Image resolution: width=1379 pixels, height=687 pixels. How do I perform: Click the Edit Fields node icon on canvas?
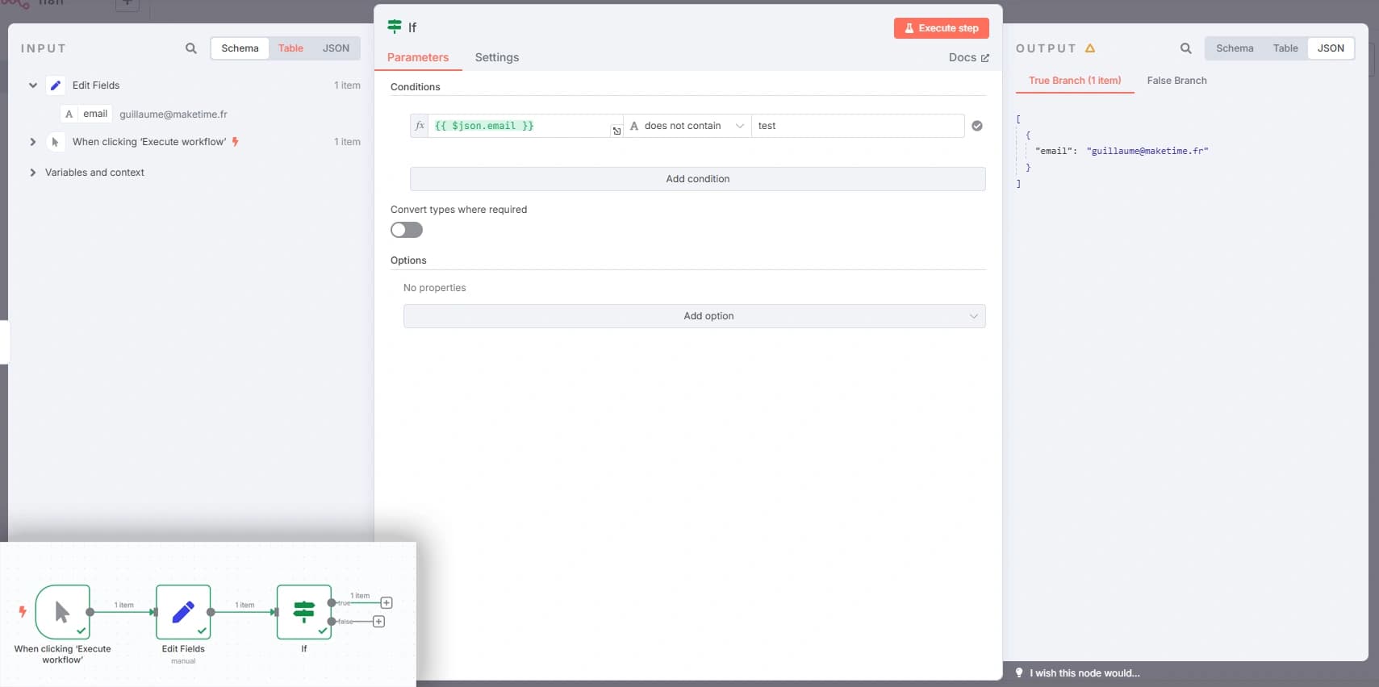coord(183,612)
